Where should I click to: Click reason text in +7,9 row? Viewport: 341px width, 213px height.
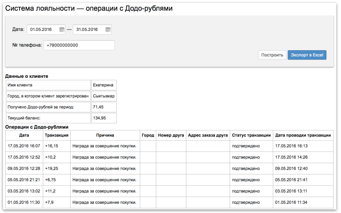(104, 202)
